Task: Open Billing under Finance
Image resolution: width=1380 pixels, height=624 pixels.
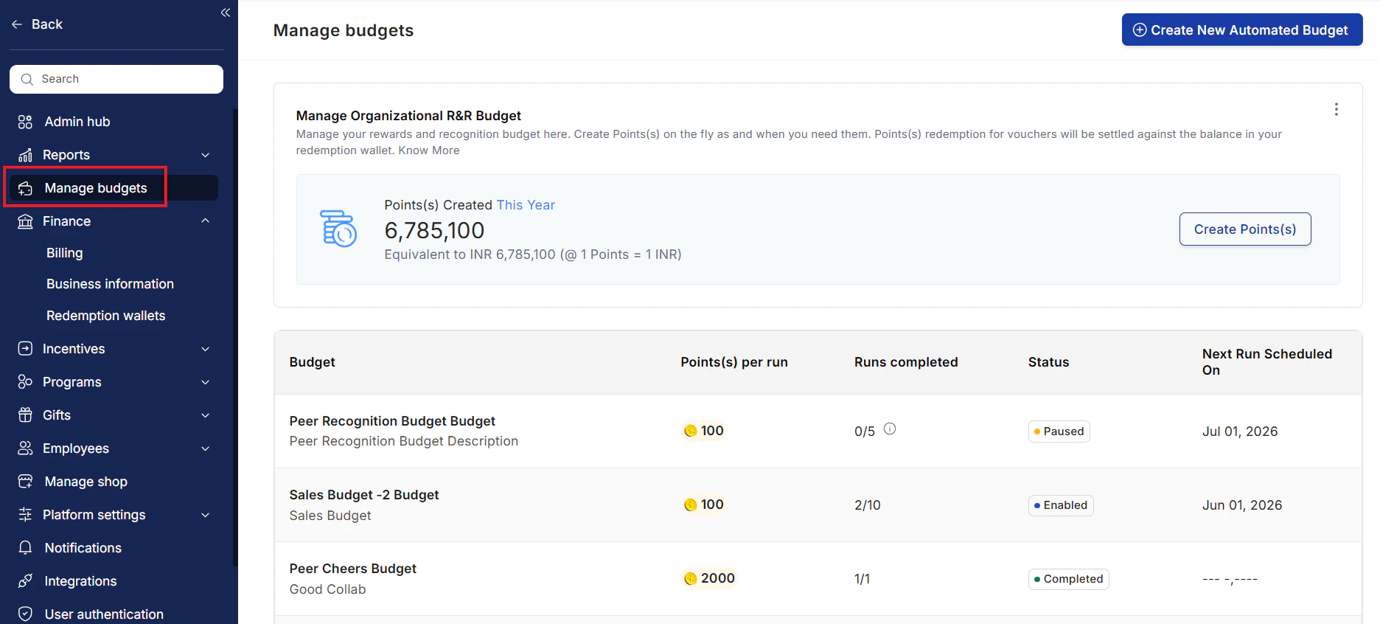Action: pos(65,253)
